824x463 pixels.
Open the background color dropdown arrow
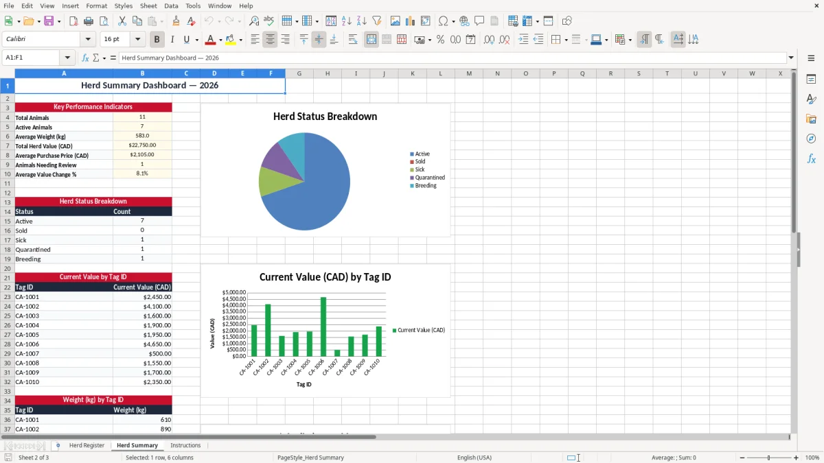240,40
